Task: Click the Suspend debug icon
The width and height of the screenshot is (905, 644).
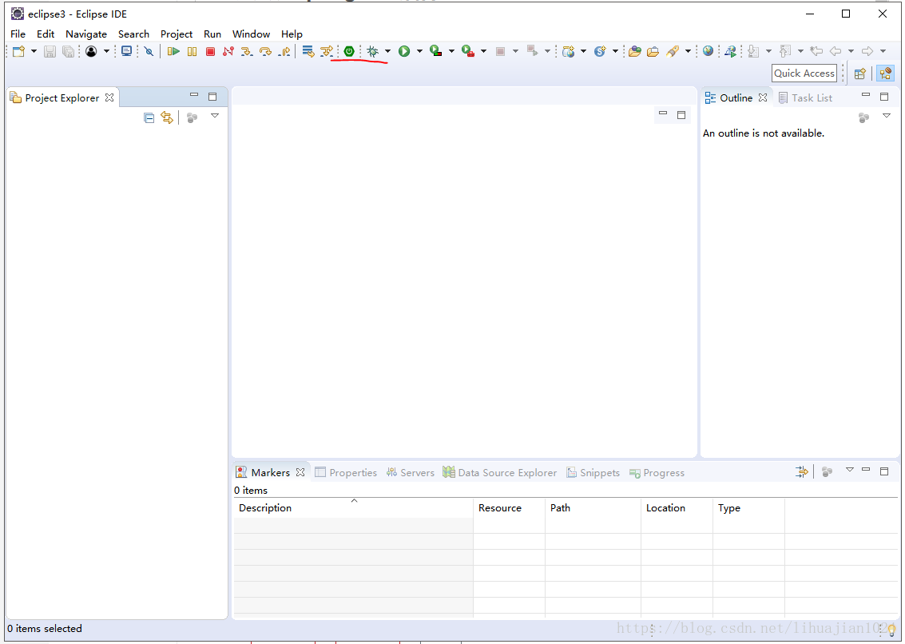Action: 193,51
